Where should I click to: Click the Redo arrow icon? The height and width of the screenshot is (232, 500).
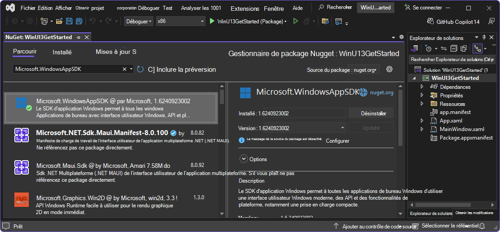click(x=108, y=21)
